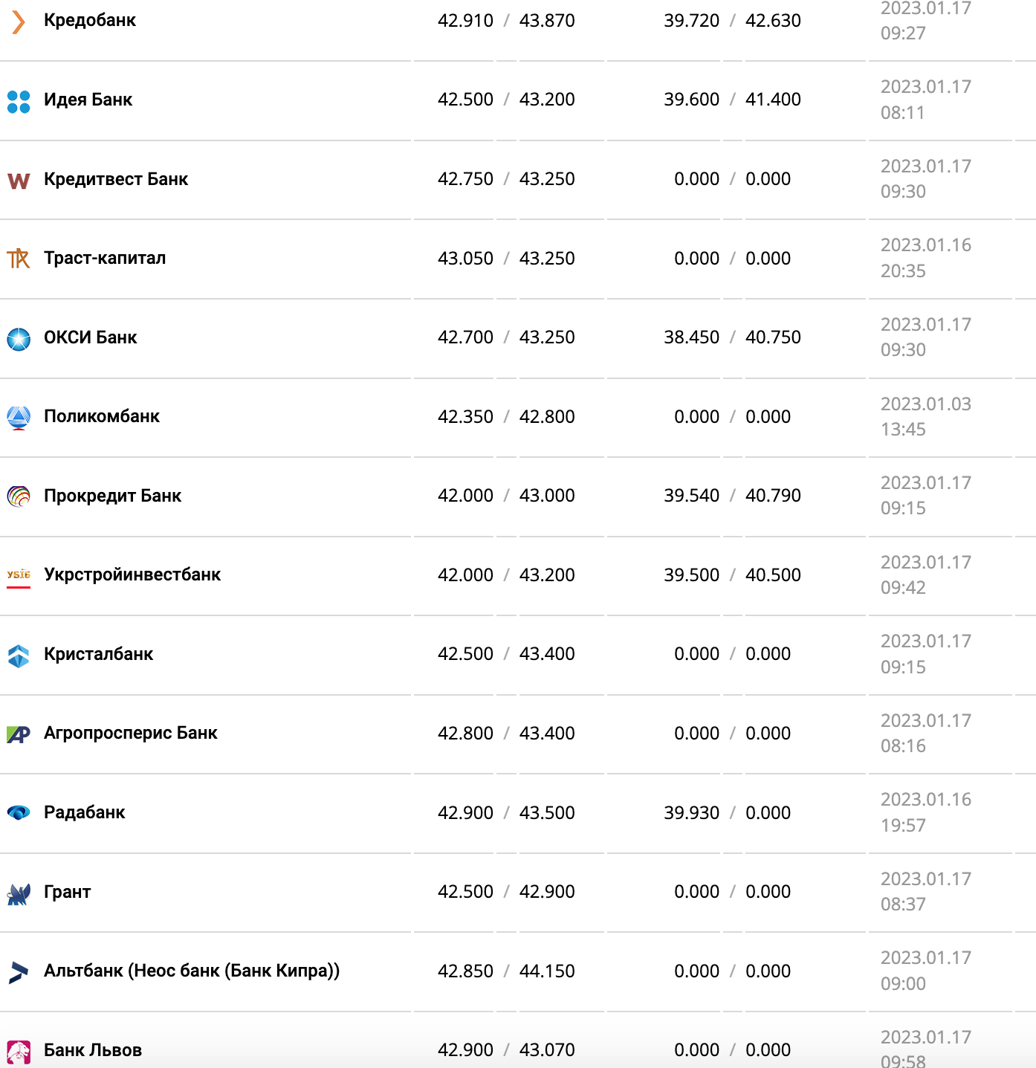Viewport: 1036px width, 1068px height.
Task: Click the Укрстройинвестбанк YSIB logo
Action: coord(19,576)
